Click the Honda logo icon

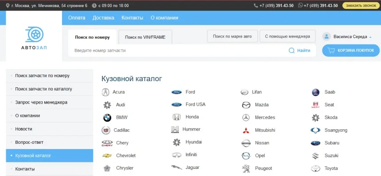[x=177, y=117]
